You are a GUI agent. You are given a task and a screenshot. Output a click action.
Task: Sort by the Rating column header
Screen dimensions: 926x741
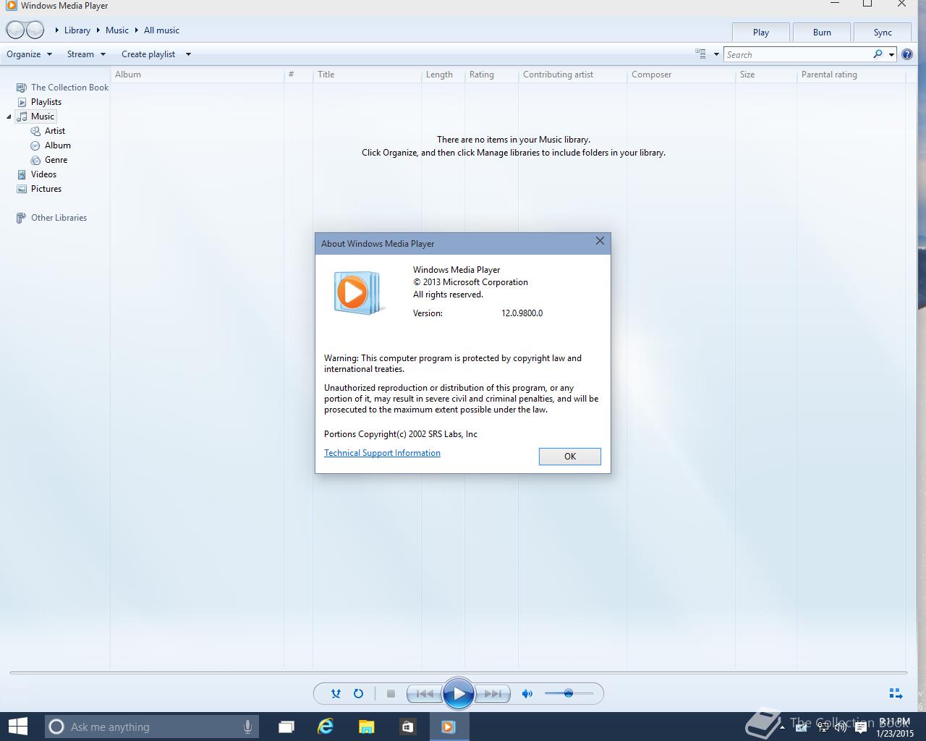tap(491, 75)
